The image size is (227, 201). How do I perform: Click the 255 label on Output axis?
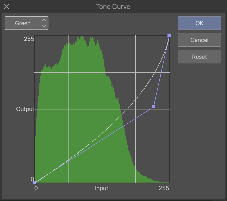coord(29,39)
